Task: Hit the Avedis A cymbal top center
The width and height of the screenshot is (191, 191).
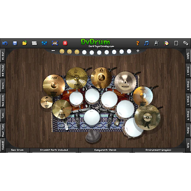Action: tap(101, 78)
